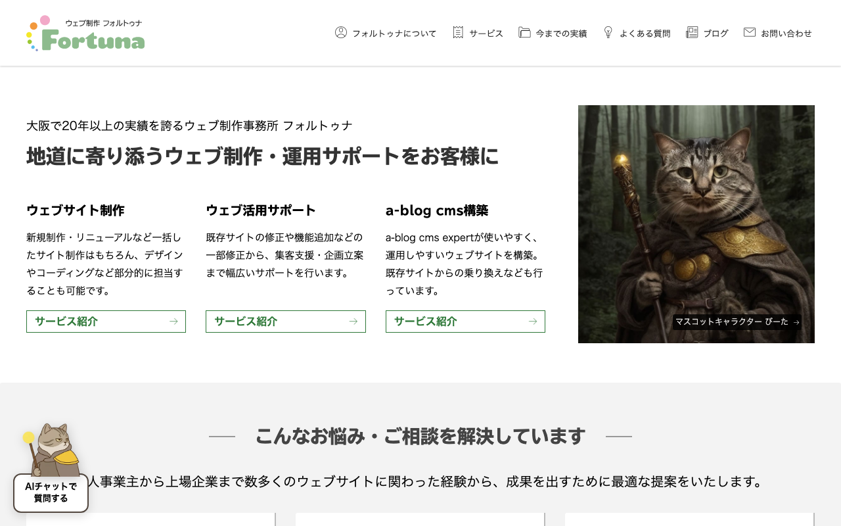The width and height of the screenshot is (841, 526).
Task: Click the receipt icon beside サービス
Action: point(458,32)
